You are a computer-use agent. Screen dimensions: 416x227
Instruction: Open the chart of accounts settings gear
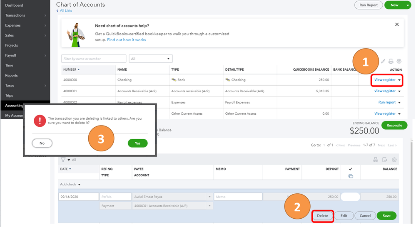point(399,62)
